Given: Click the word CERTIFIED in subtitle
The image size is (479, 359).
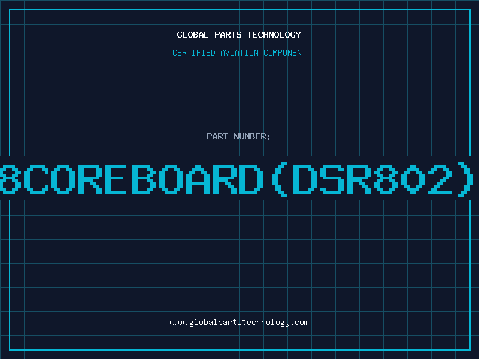Looking at the screenshot, I should click(194, 53).
